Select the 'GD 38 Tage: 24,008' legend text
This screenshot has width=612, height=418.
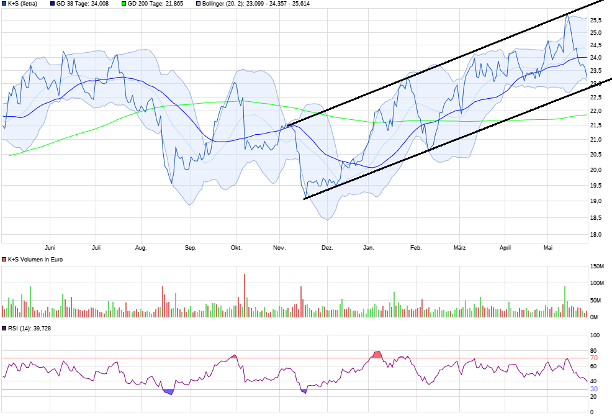coord(83,4)
